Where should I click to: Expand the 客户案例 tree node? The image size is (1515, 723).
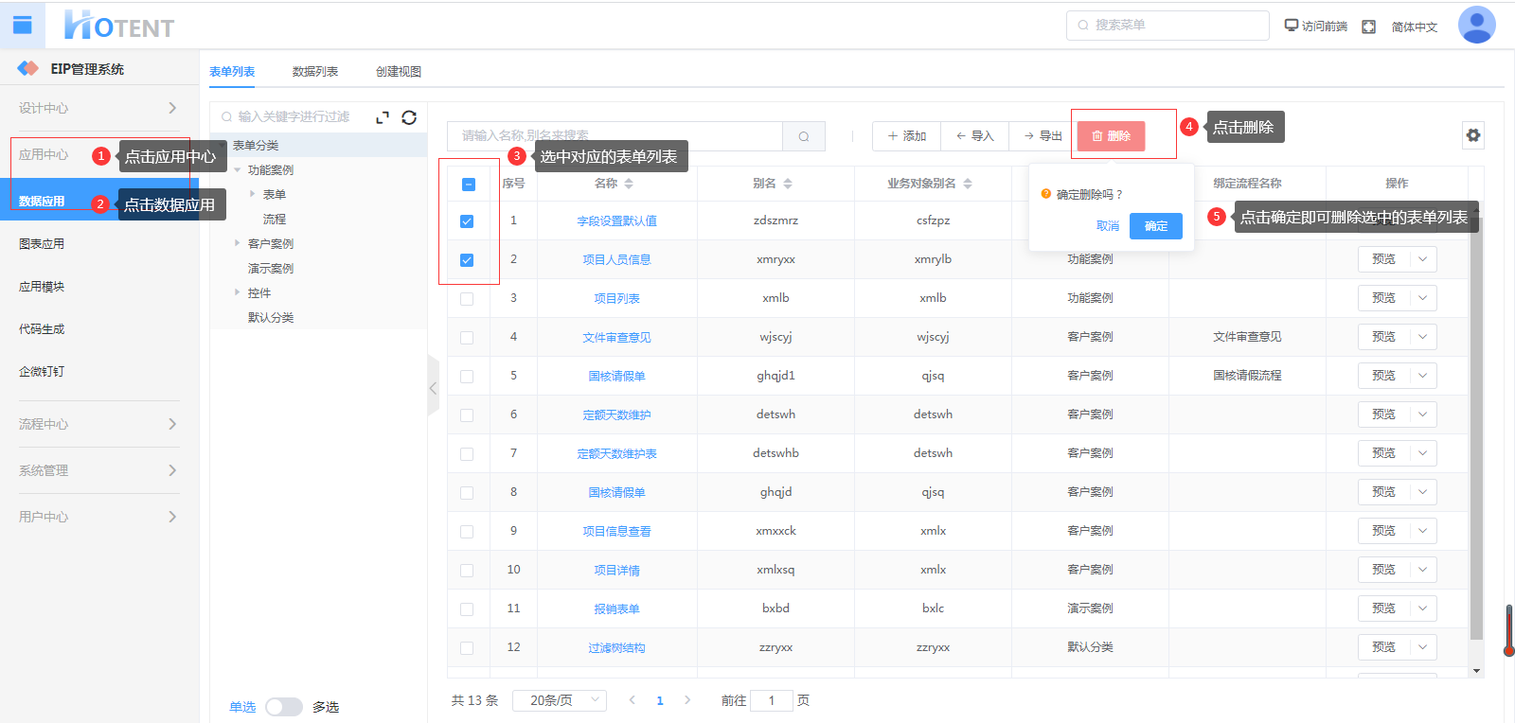pyautogui.click(x=238, y=243)
